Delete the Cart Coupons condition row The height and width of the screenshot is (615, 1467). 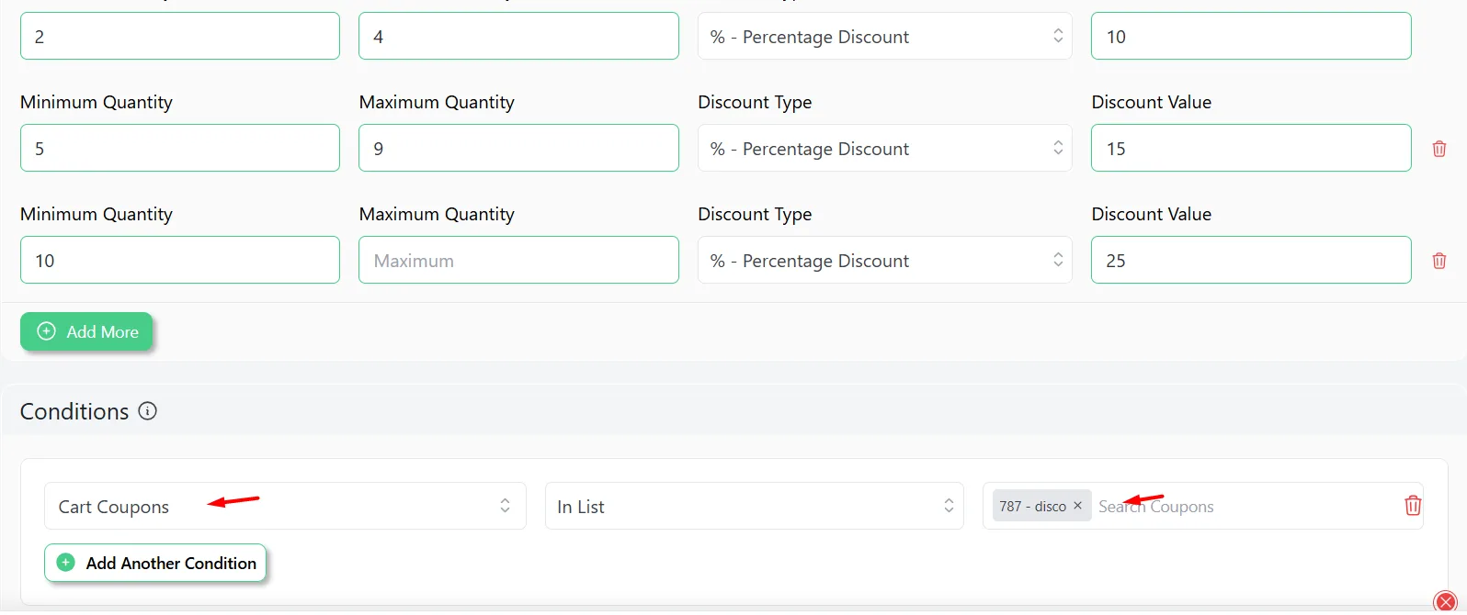click(x=1412, y=506)
